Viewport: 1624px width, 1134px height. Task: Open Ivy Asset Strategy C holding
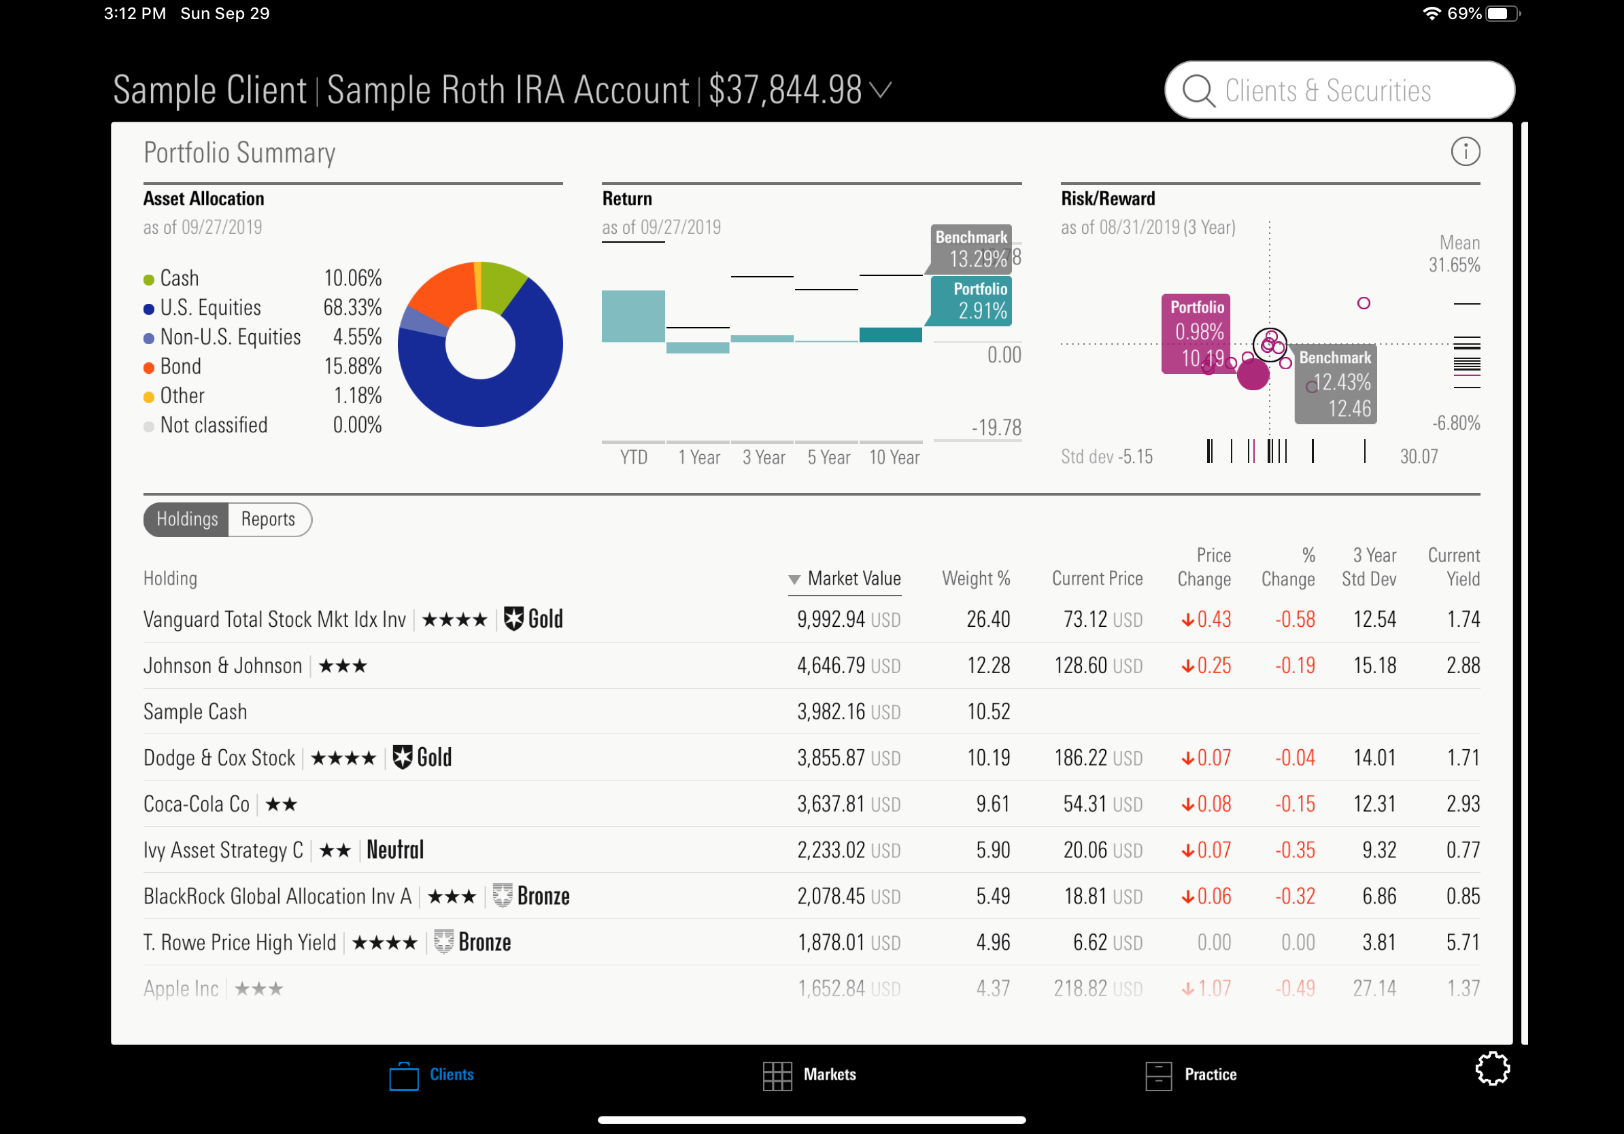point(224,850)
